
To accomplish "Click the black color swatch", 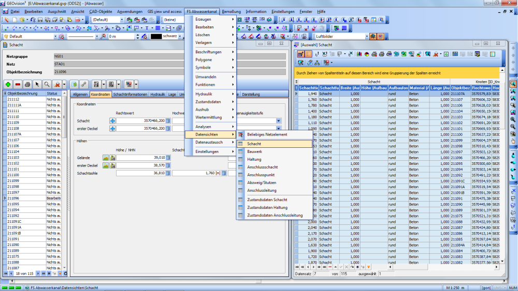I will [156, 36].
